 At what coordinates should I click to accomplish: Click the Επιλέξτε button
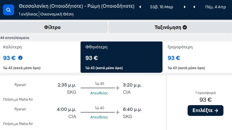pos(205,110)
